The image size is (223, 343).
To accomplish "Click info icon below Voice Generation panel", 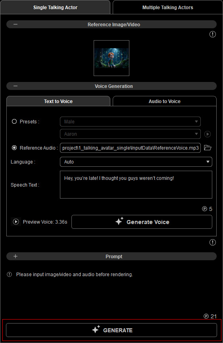I will pyautogui.click(x=213, y=242).
